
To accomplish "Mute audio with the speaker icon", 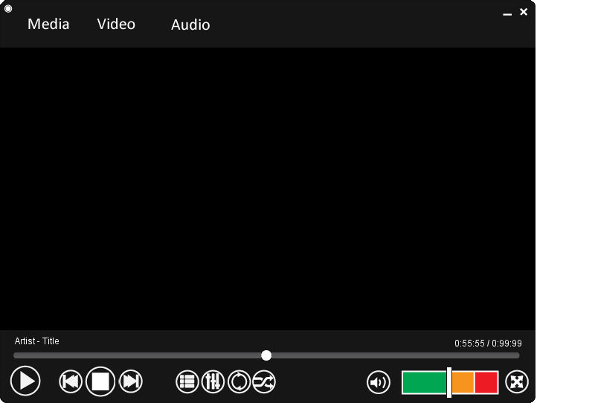I will tap(379, 382).
